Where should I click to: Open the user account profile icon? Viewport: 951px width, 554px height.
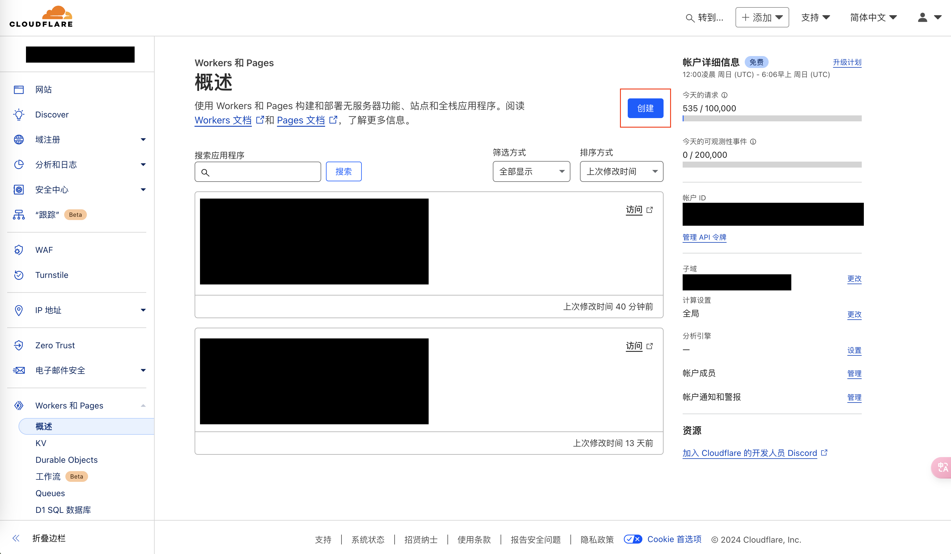pos(922,17)
